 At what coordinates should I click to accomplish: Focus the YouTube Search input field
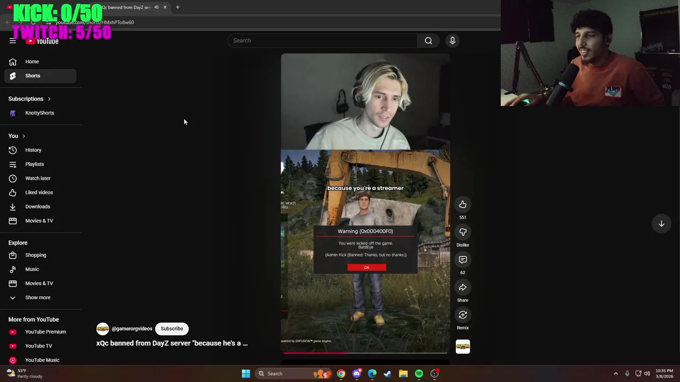[x=323, y=40]
